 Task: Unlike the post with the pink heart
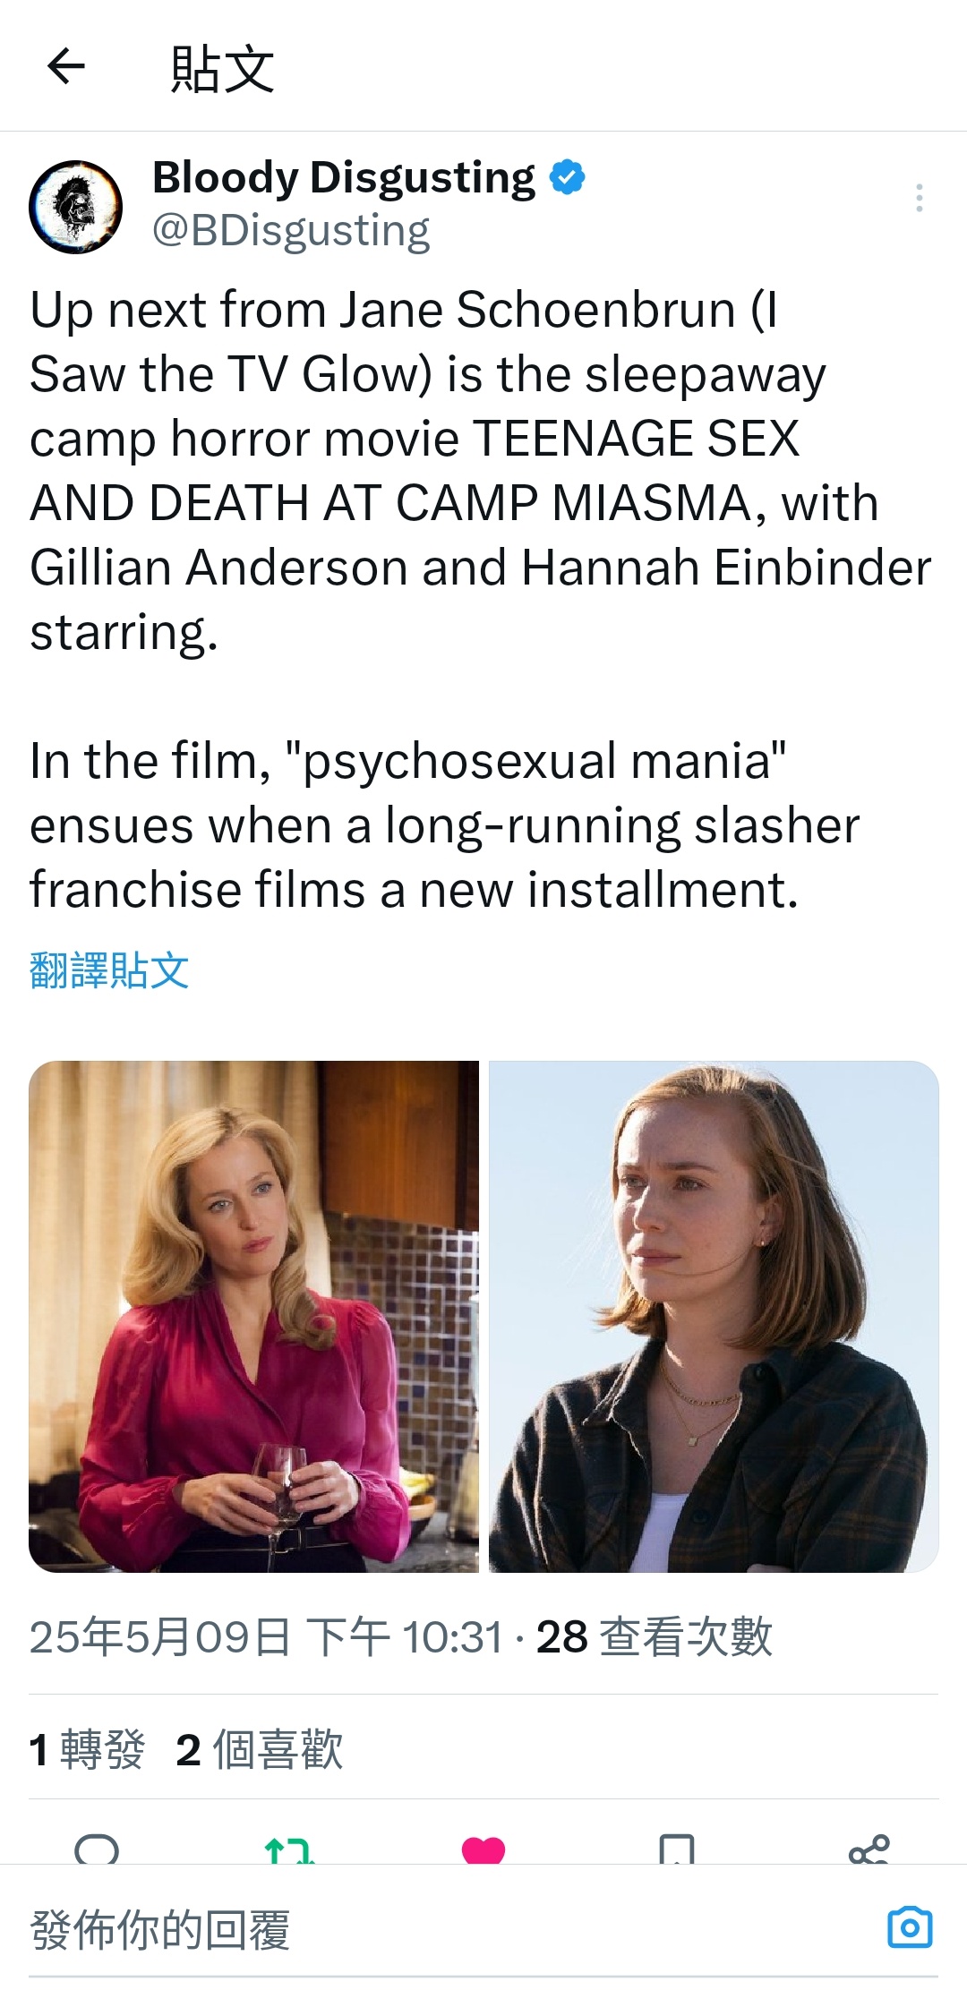coord(483,1849)
